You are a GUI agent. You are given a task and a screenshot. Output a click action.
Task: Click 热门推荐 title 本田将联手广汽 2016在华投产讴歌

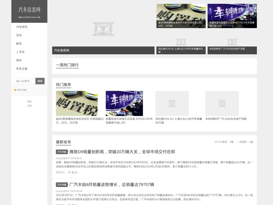226,119
